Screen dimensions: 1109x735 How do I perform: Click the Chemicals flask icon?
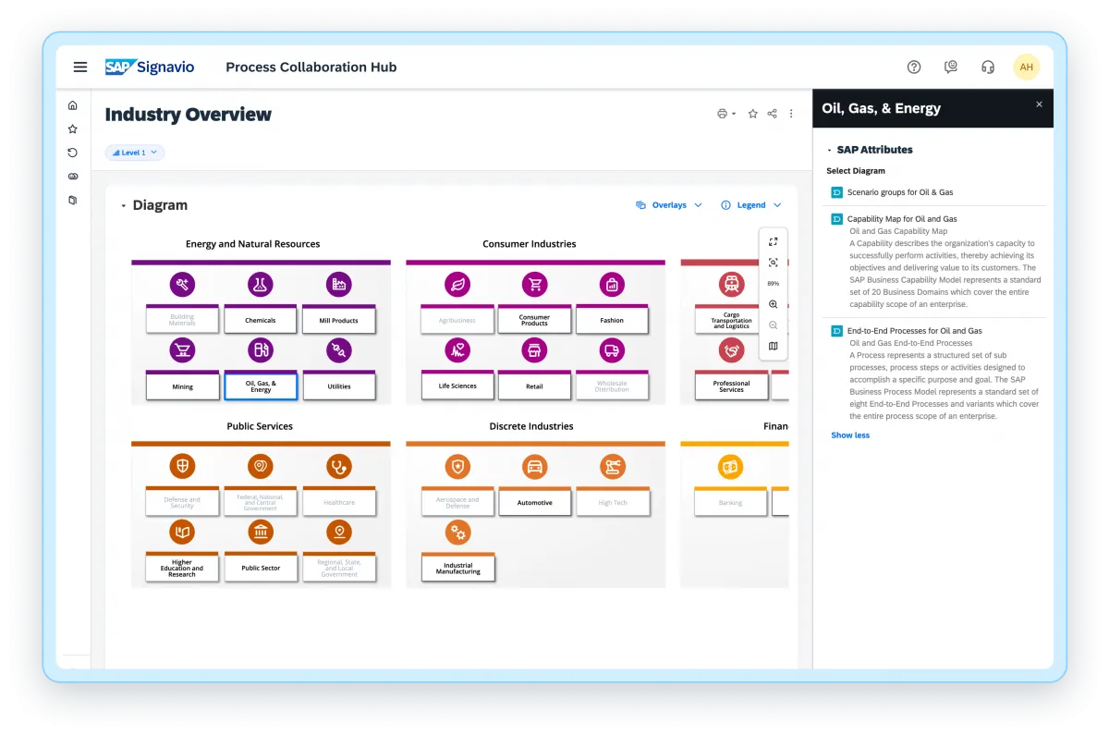point(261,285)
